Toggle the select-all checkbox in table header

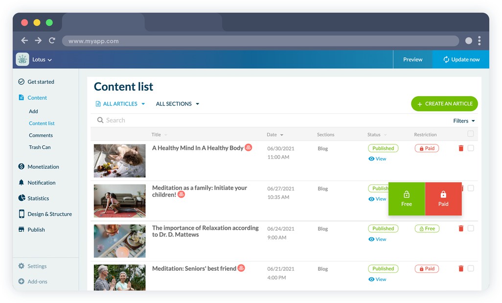(x=471, y=134)
